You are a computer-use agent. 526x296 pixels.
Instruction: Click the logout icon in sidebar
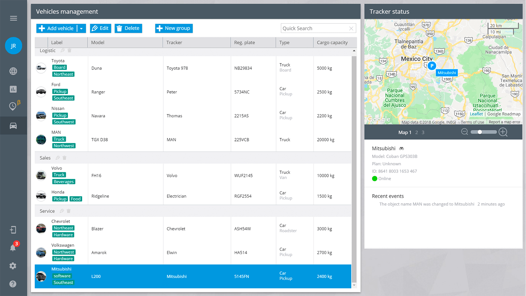13,230
